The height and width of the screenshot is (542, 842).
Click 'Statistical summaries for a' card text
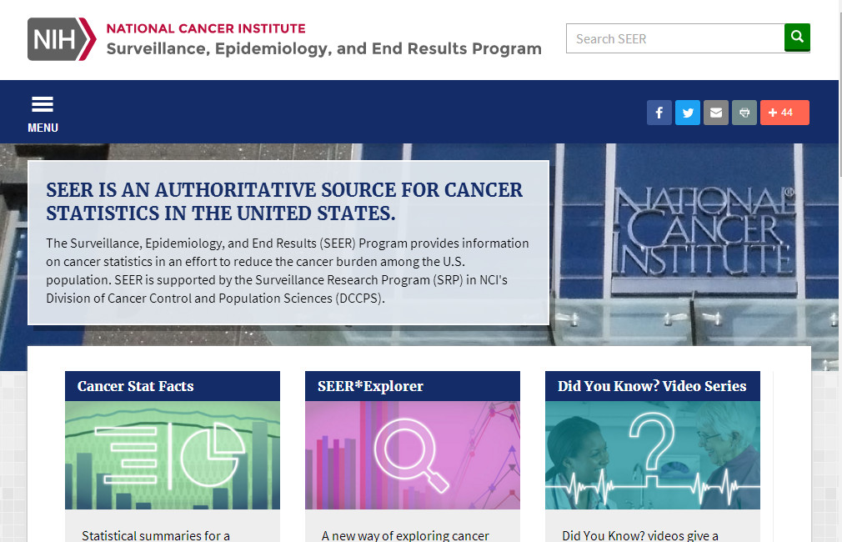coord(156,535)
